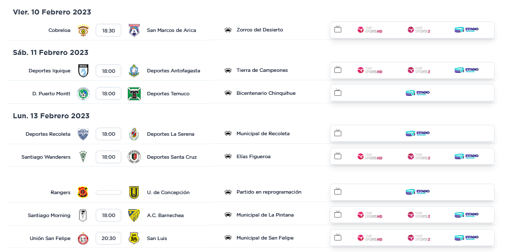This screenshot has height=252, width=508.
Task: Click TV icon in Cobreloa match row
Action: point(338,29)
